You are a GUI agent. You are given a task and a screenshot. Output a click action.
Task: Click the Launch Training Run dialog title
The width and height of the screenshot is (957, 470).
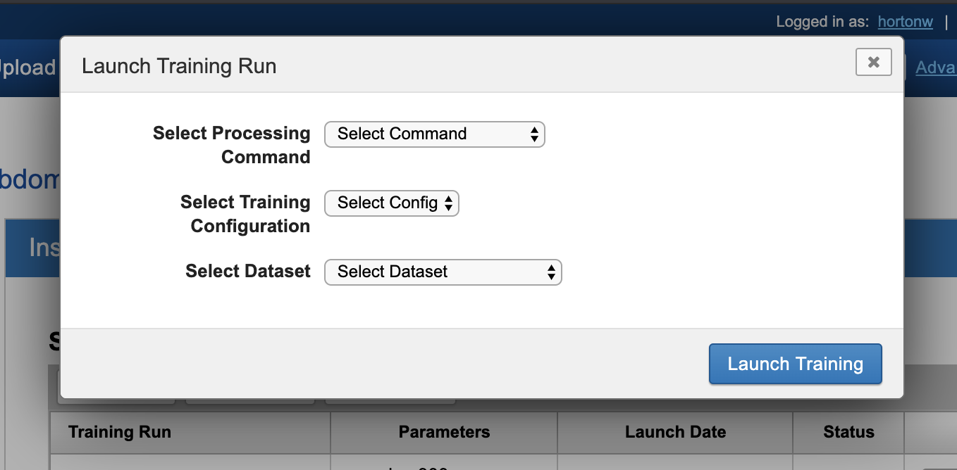click(x=179, y=66)
